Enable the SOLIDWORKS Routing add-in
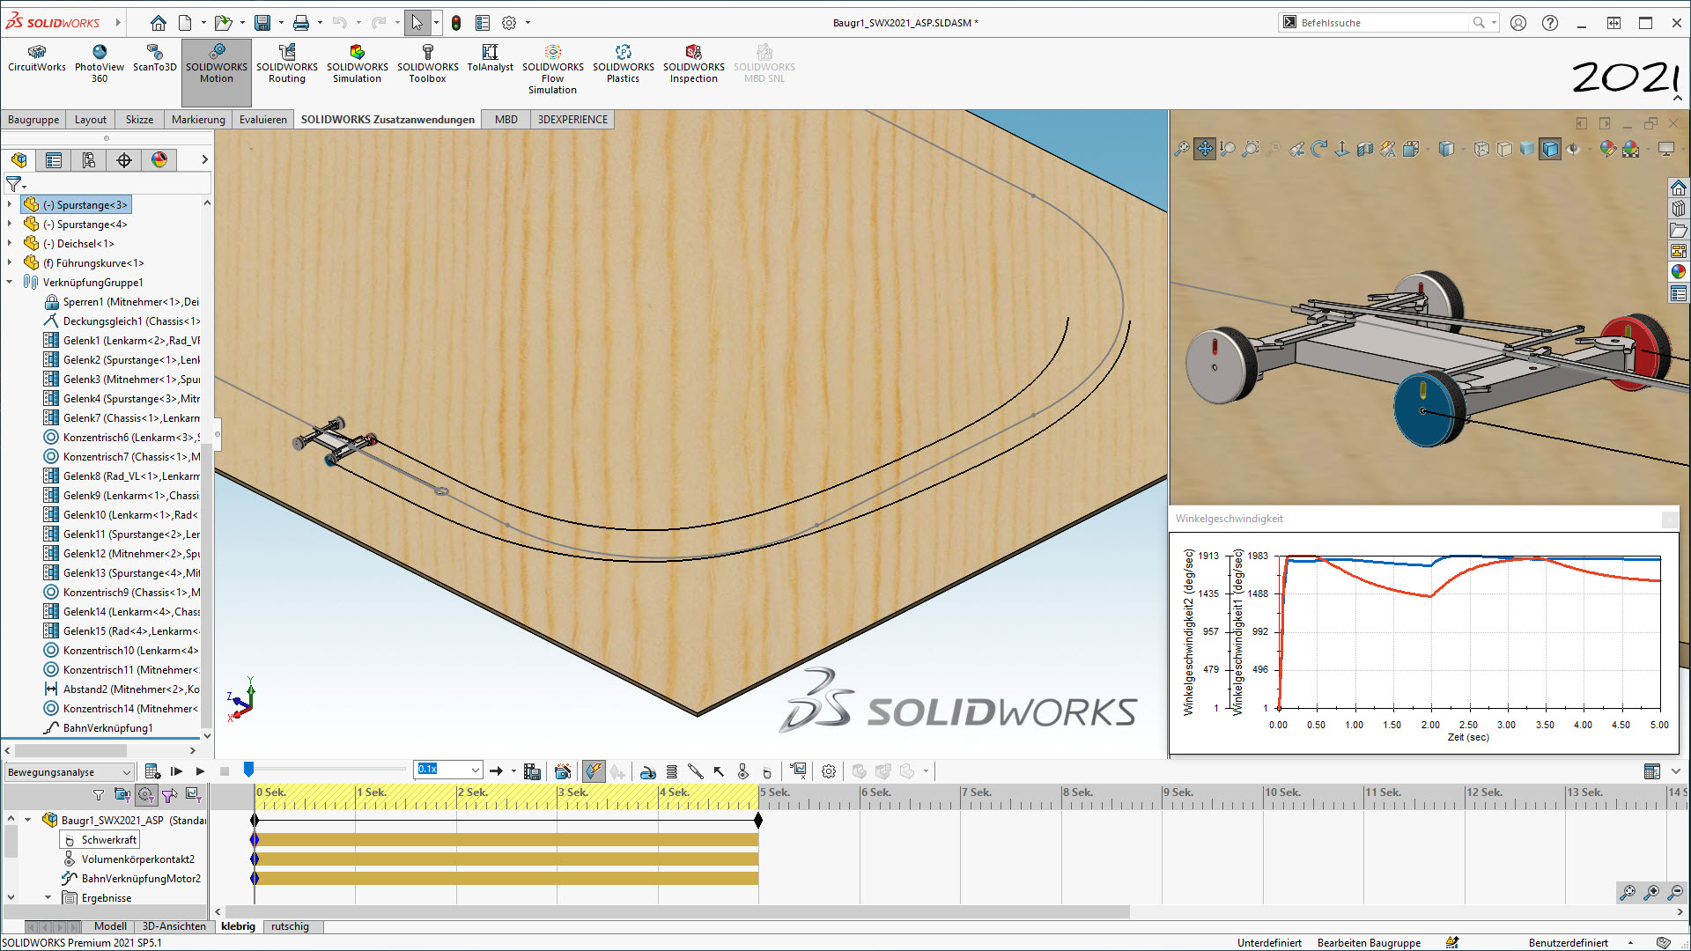Image resolution: width=1691 pixels, height=951 pixels. pos(287,63)
